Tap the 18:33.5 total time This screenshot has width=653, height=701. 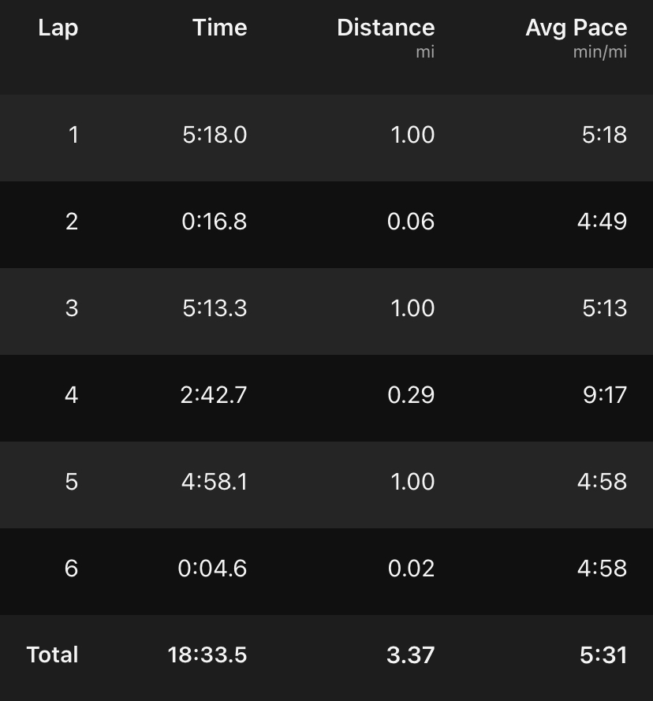pyautogui.click(x=207, y=655)
